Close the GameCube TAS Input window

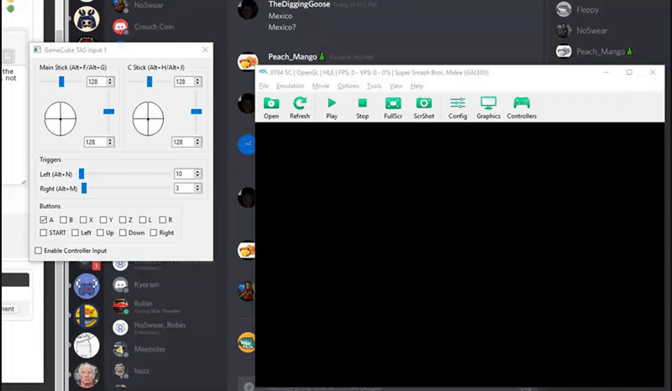[x=205, y=50]
